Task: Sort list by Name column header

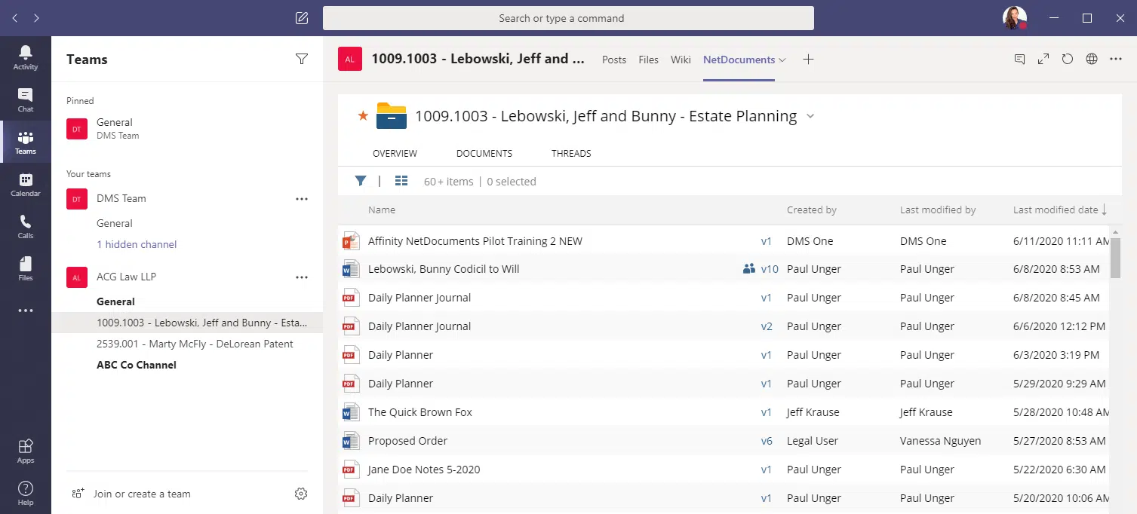Action: (x=382, y=210)
